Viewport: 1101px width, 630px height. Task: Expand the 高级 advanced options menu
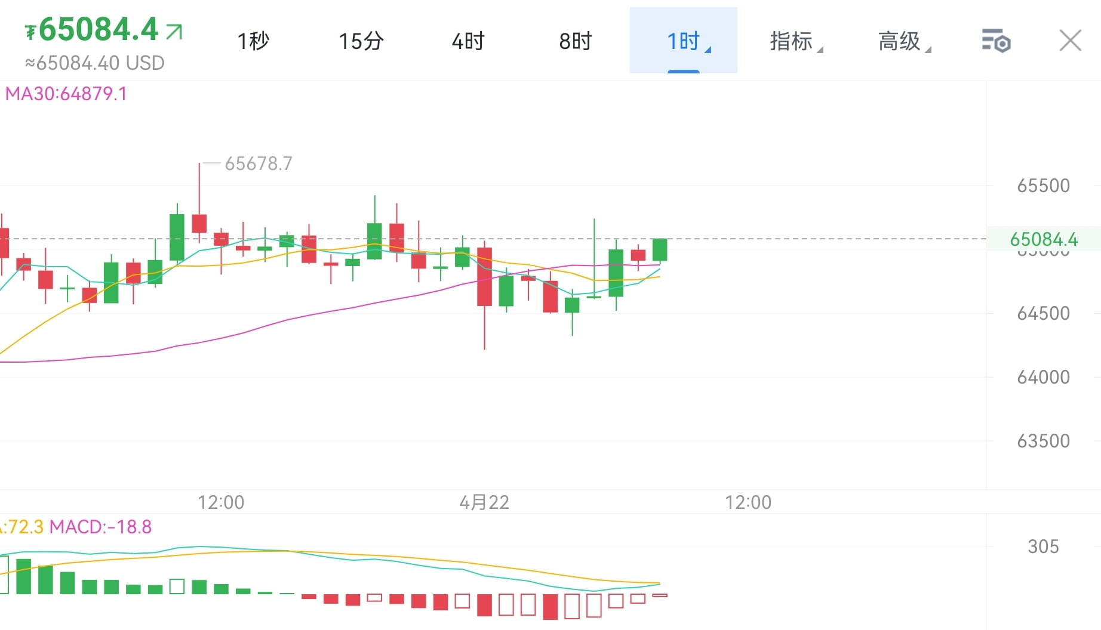point(900,41)
